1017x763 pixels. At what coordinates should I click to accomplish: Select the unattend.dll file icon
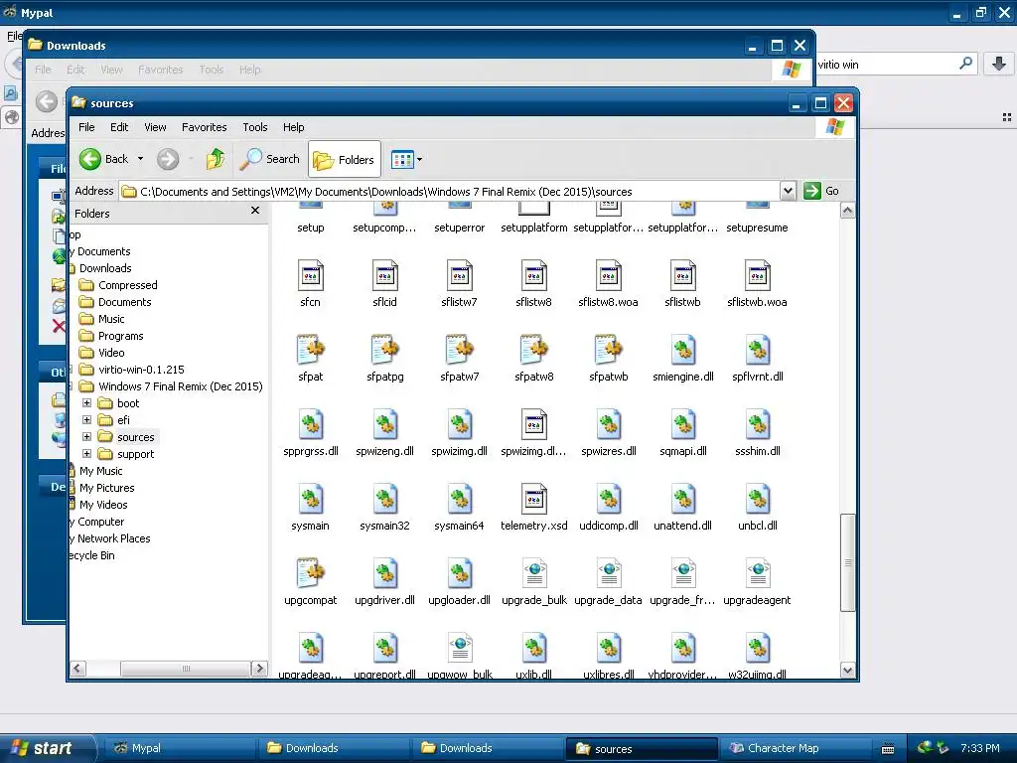[683, 499]
